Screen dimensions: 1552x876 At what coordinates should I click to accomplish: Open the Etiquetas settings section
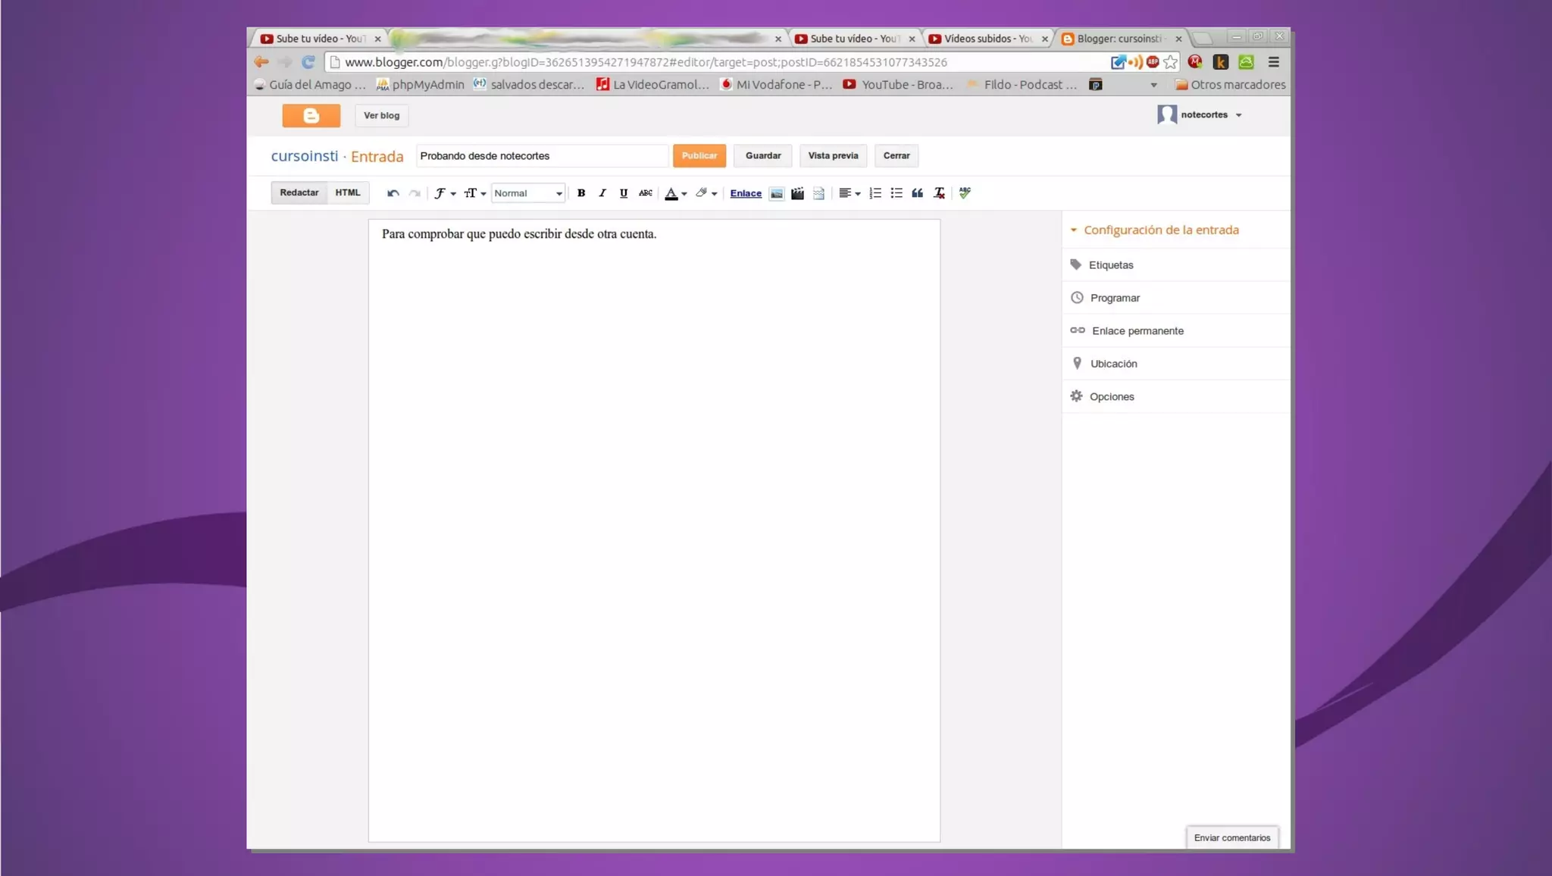click(1111, 265)
